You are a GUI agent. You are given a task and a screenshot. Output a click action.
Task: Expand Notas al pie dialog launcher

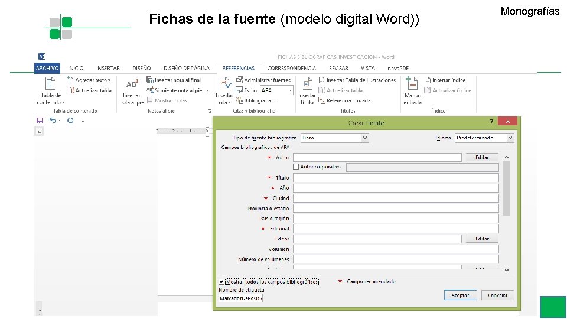click(209, 111)
